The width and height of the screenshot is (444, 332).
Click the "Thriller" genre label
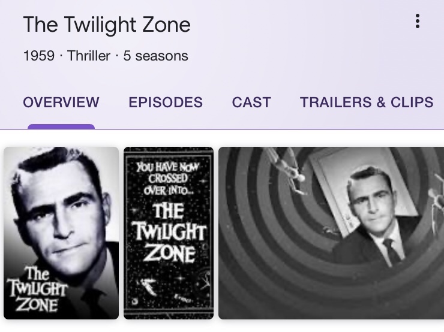pos(89,56)
